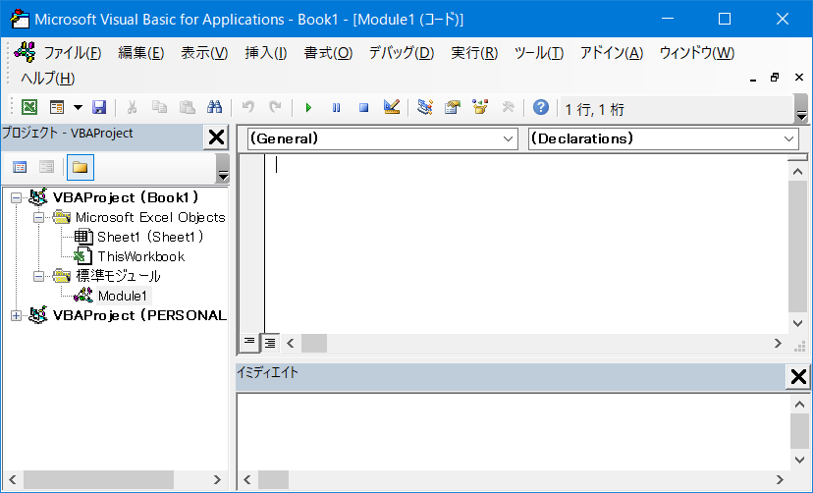The width and height of the screenshot is (813, 493).
Task: Close the イミディエイト window
Action: [798, 377]
